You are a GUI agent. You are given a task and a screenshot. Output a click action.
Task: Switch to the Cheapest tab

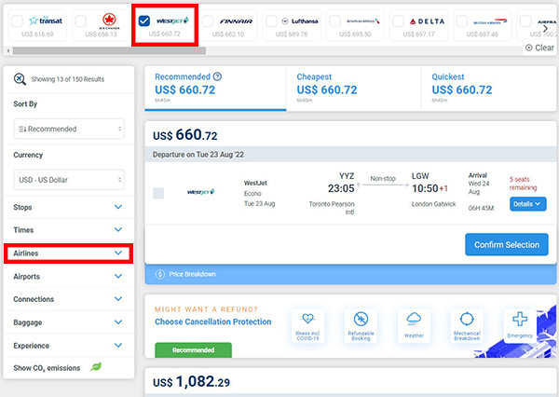(354, 89)
